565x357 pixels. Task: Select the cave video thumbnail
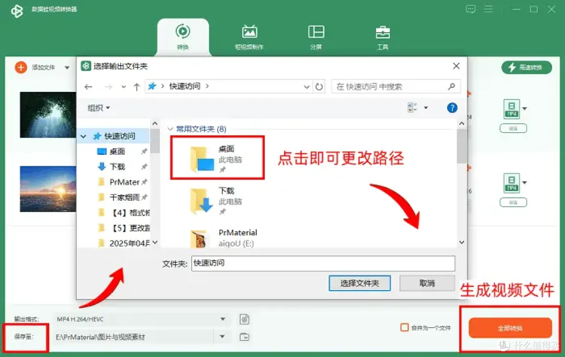pyautogui.click(x=48, y=115)
